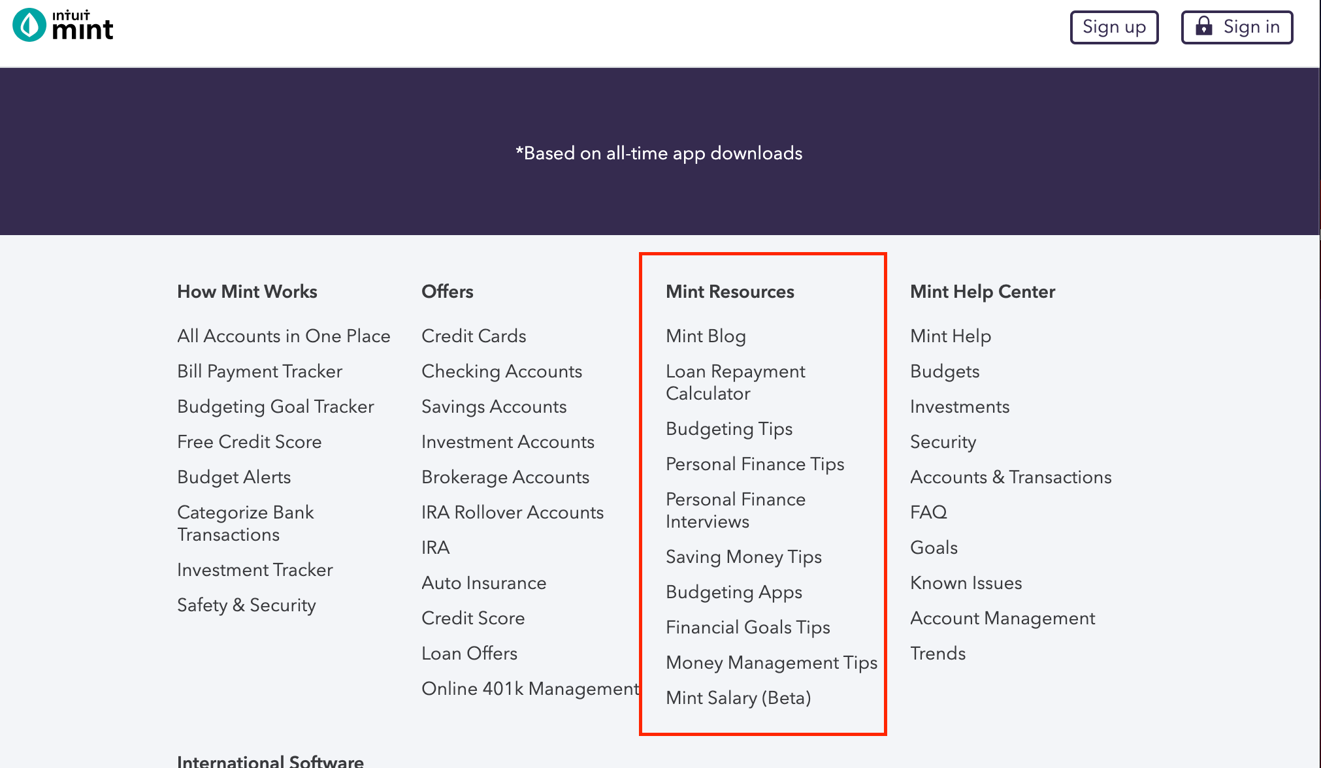Open Online 401k Management link
The height and width of the screenshot is (768, 1321).
(530, 688)
